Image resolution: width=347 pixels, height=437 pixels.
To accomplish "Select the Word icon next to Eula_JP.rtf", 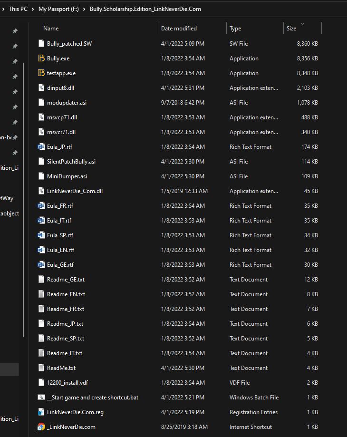I will (41, 147).
